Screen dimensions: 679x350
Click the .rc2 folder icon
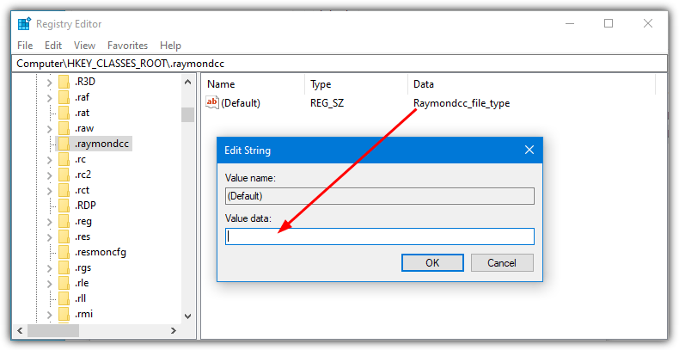click(64, 175)
